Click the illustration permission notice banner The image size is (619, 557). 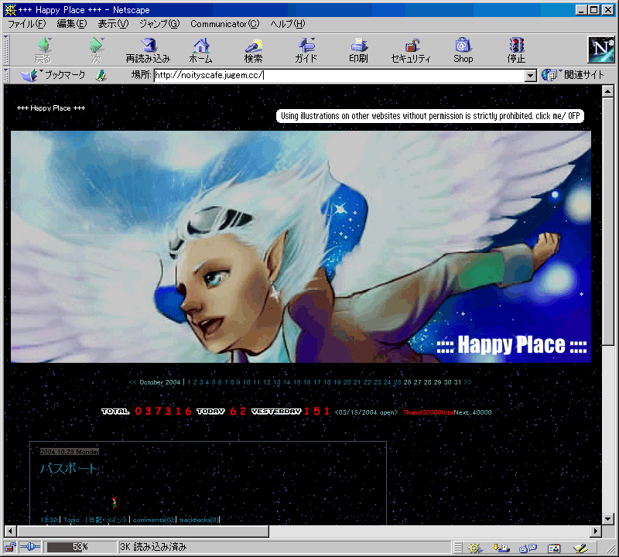[430, 116]
